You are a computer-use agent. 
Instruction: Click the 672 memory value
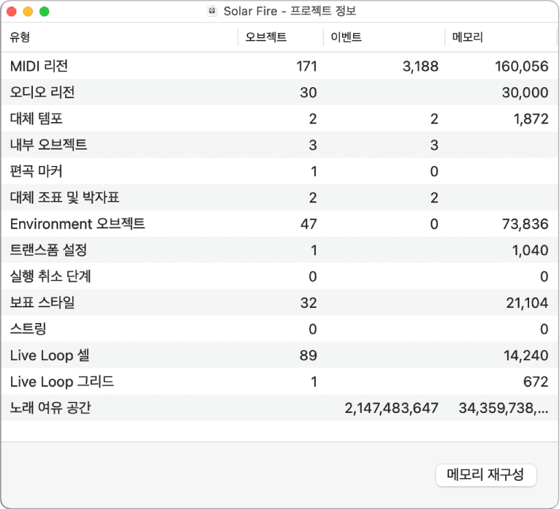(x=536, y=381)
